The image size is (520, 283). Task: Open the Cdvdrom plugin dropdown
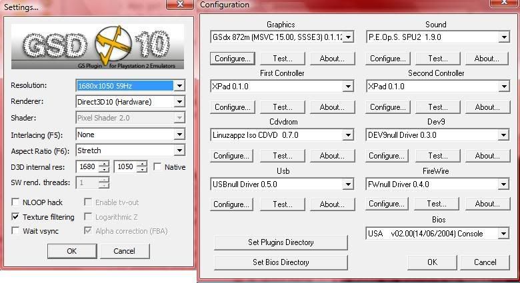tap(282, 135)
